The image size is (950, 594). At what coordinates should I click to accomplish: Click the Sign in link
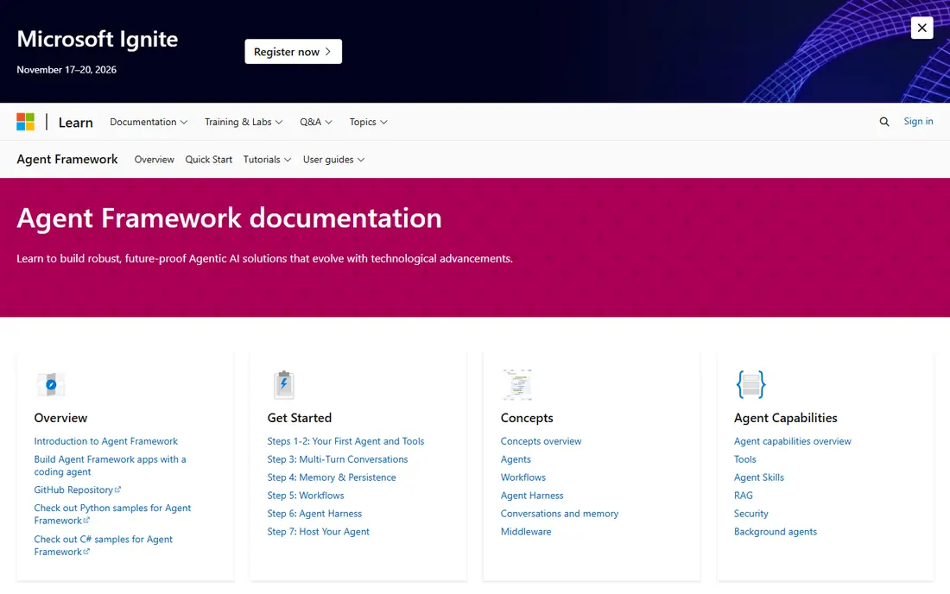[918, 121]
